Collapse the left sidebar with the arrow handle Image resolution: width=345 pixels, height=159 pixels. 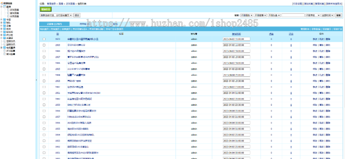pyautogui.click(x=36, y=80)
